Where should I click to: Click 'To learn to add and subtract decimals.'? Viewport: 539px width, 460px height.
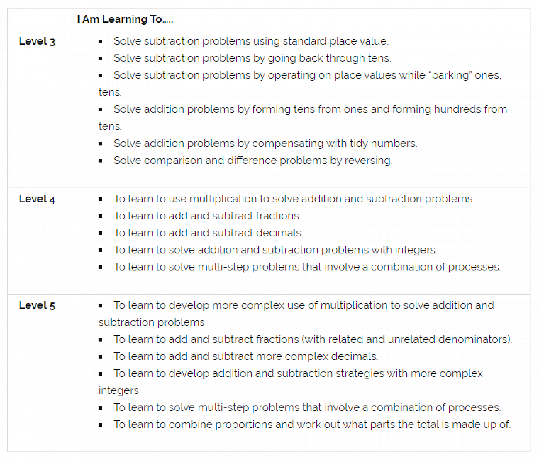pos(208,233)
